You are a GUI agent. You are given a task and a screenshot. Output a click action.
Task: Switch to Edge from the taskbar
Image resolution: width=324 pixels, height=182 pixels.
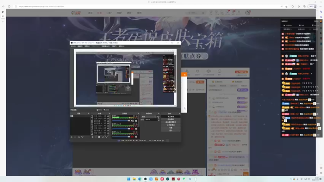pyautogui.click(x=140, y=179)
